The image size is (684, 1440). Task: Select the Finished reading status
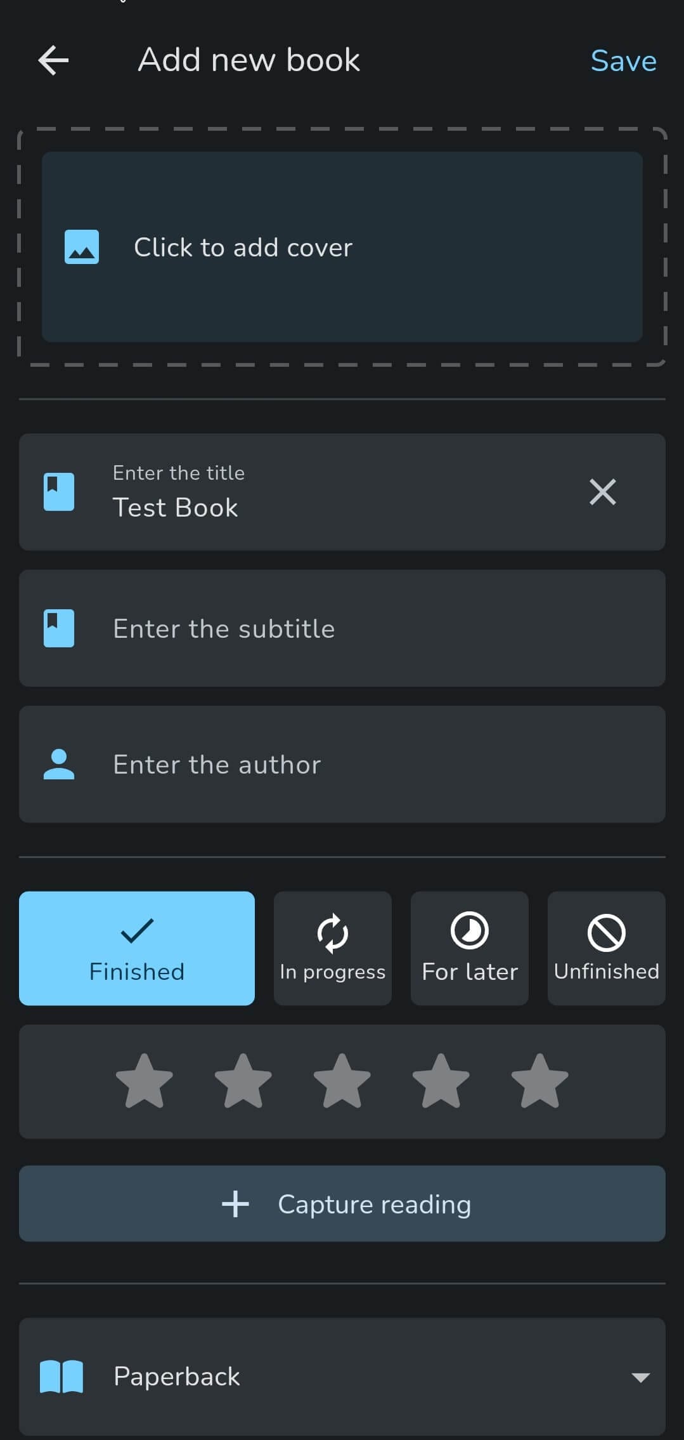137,948
